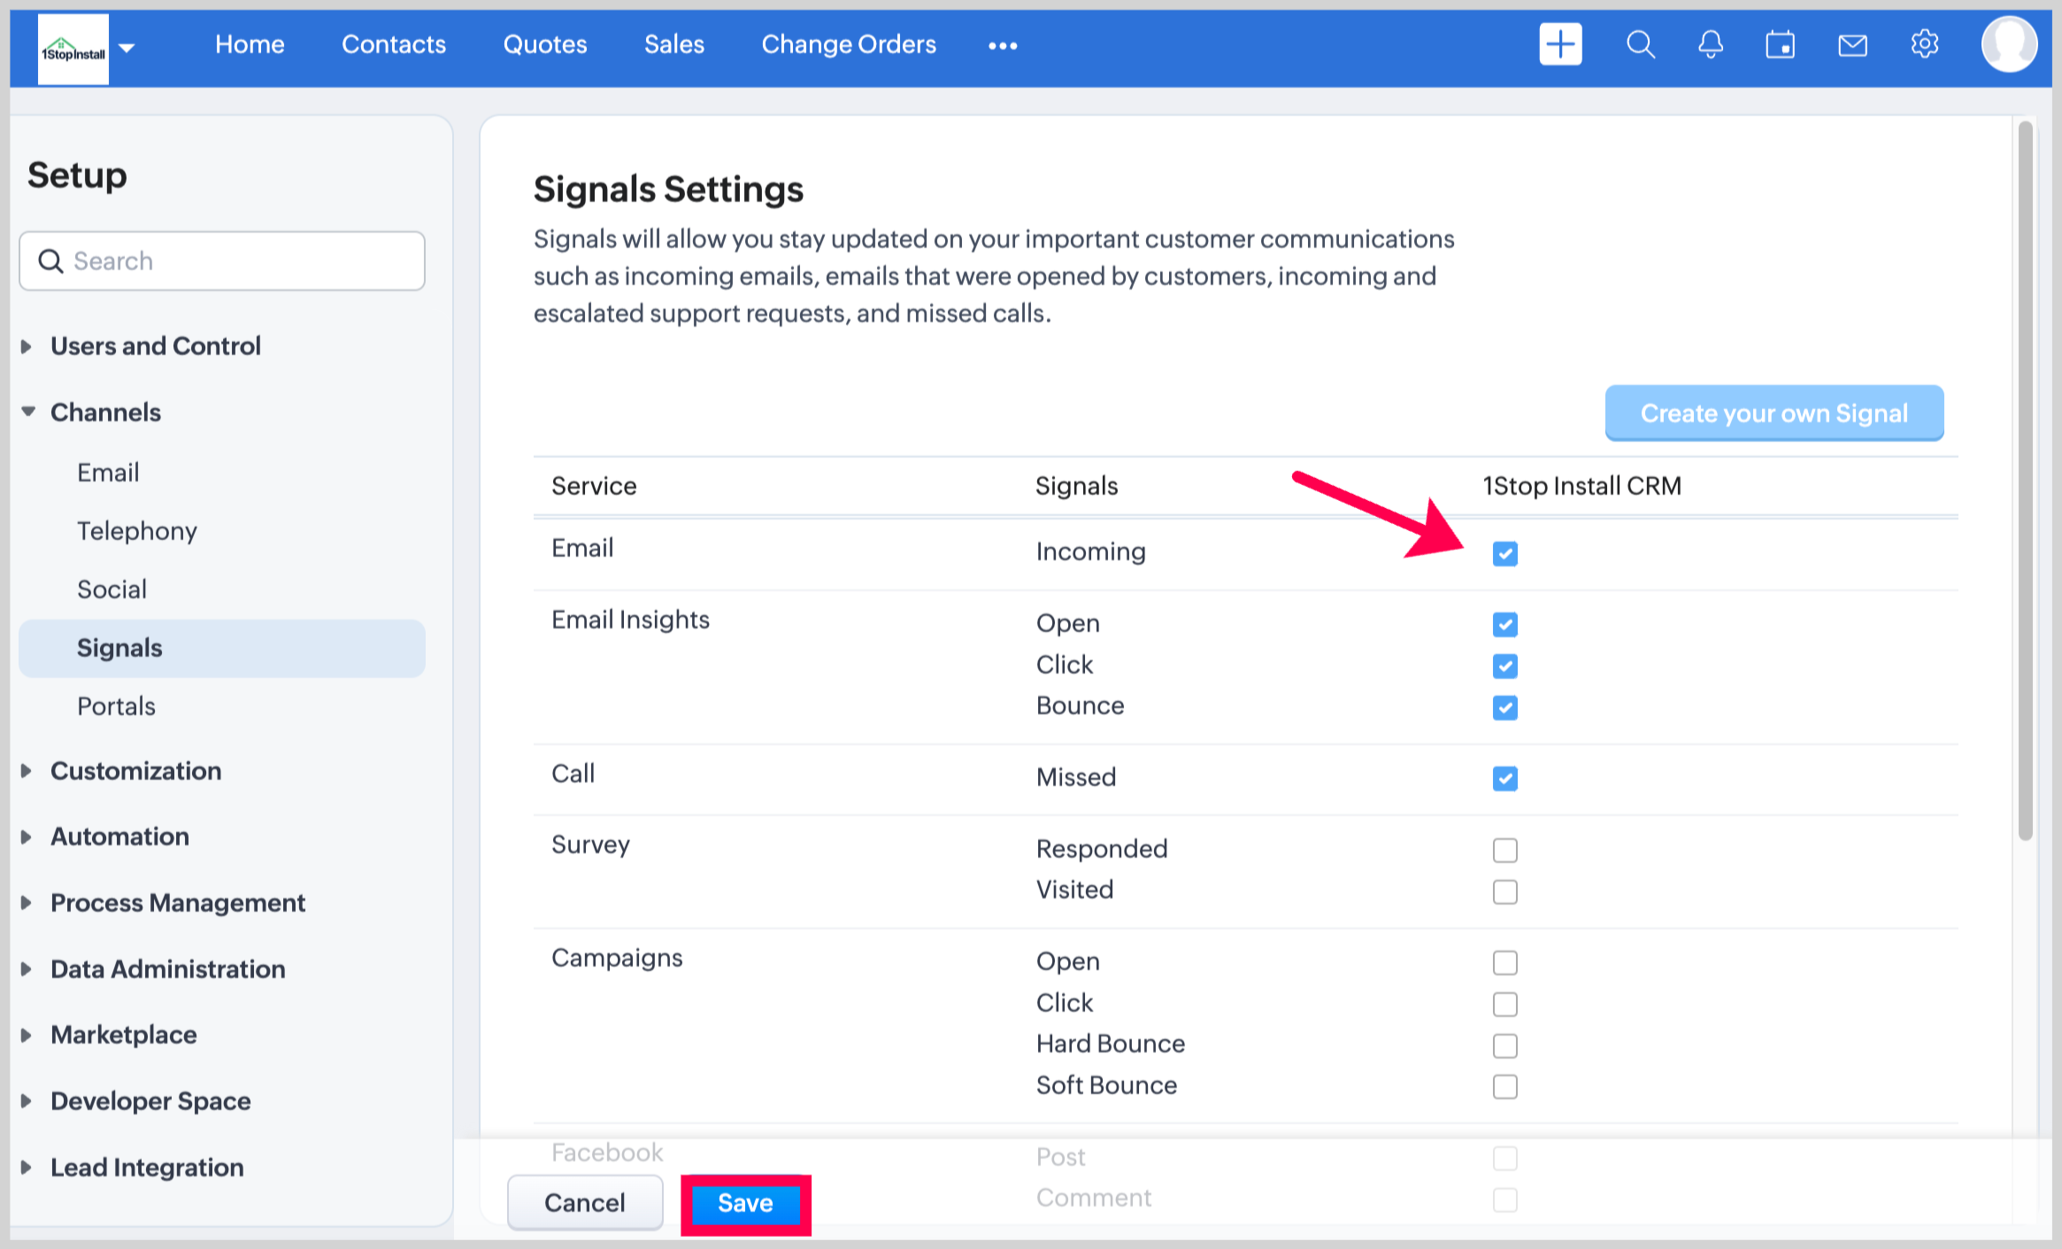Image resolution: width=2062 pixels, height=1249 pixels.
Task: Click the plus create-new icon
Action: 1560,44
